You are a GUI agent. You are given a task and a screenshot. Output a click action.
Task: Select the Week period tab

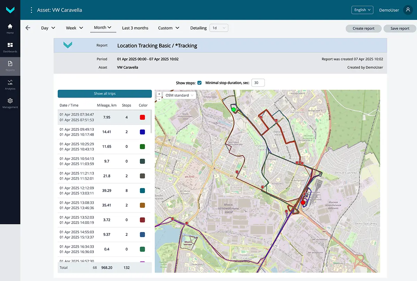click(74, 28)
